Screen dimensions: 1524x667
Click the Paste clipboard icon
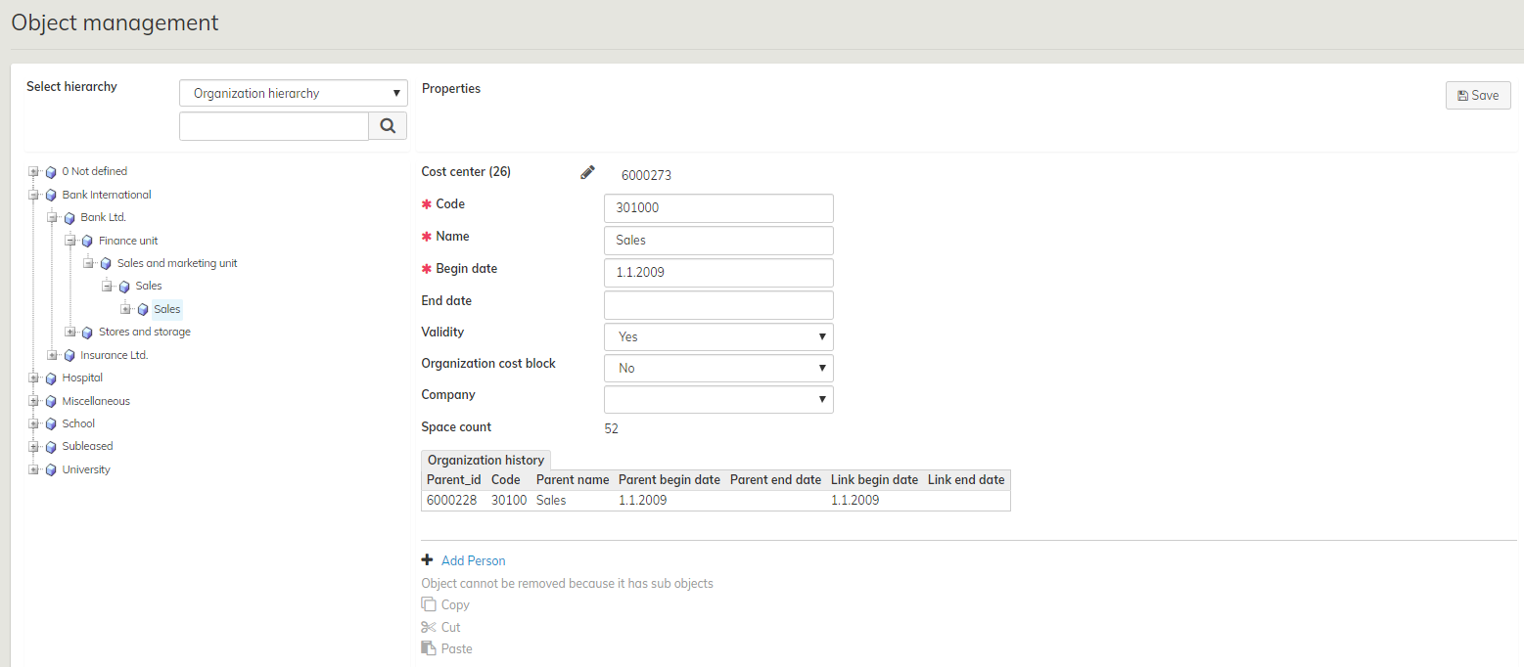pos(428,648)
